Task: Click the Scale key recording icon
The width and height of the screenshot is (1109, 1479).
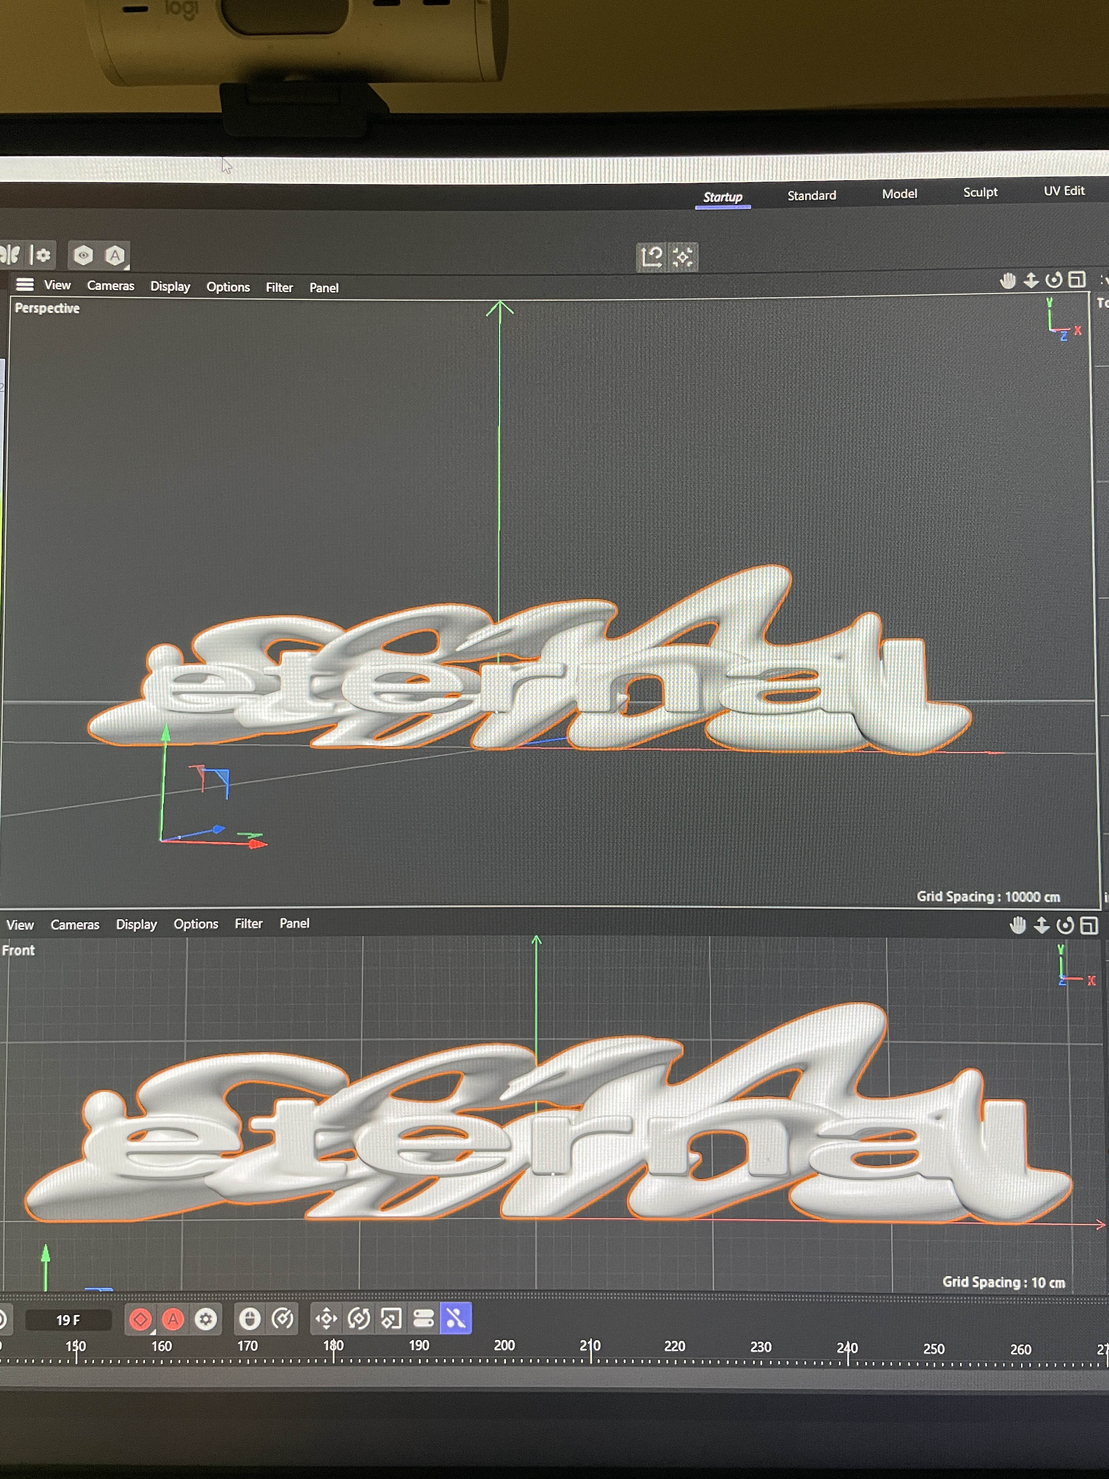Action: coord(391,1319)
